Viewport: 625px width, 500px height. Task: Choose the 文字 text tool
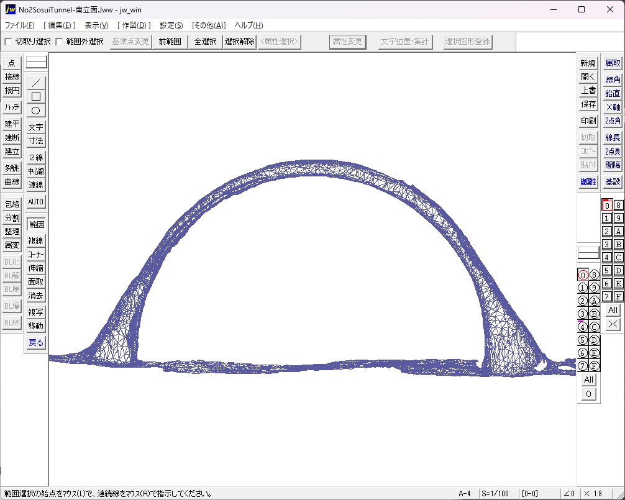pyautogui.click(x=36, y=127)
